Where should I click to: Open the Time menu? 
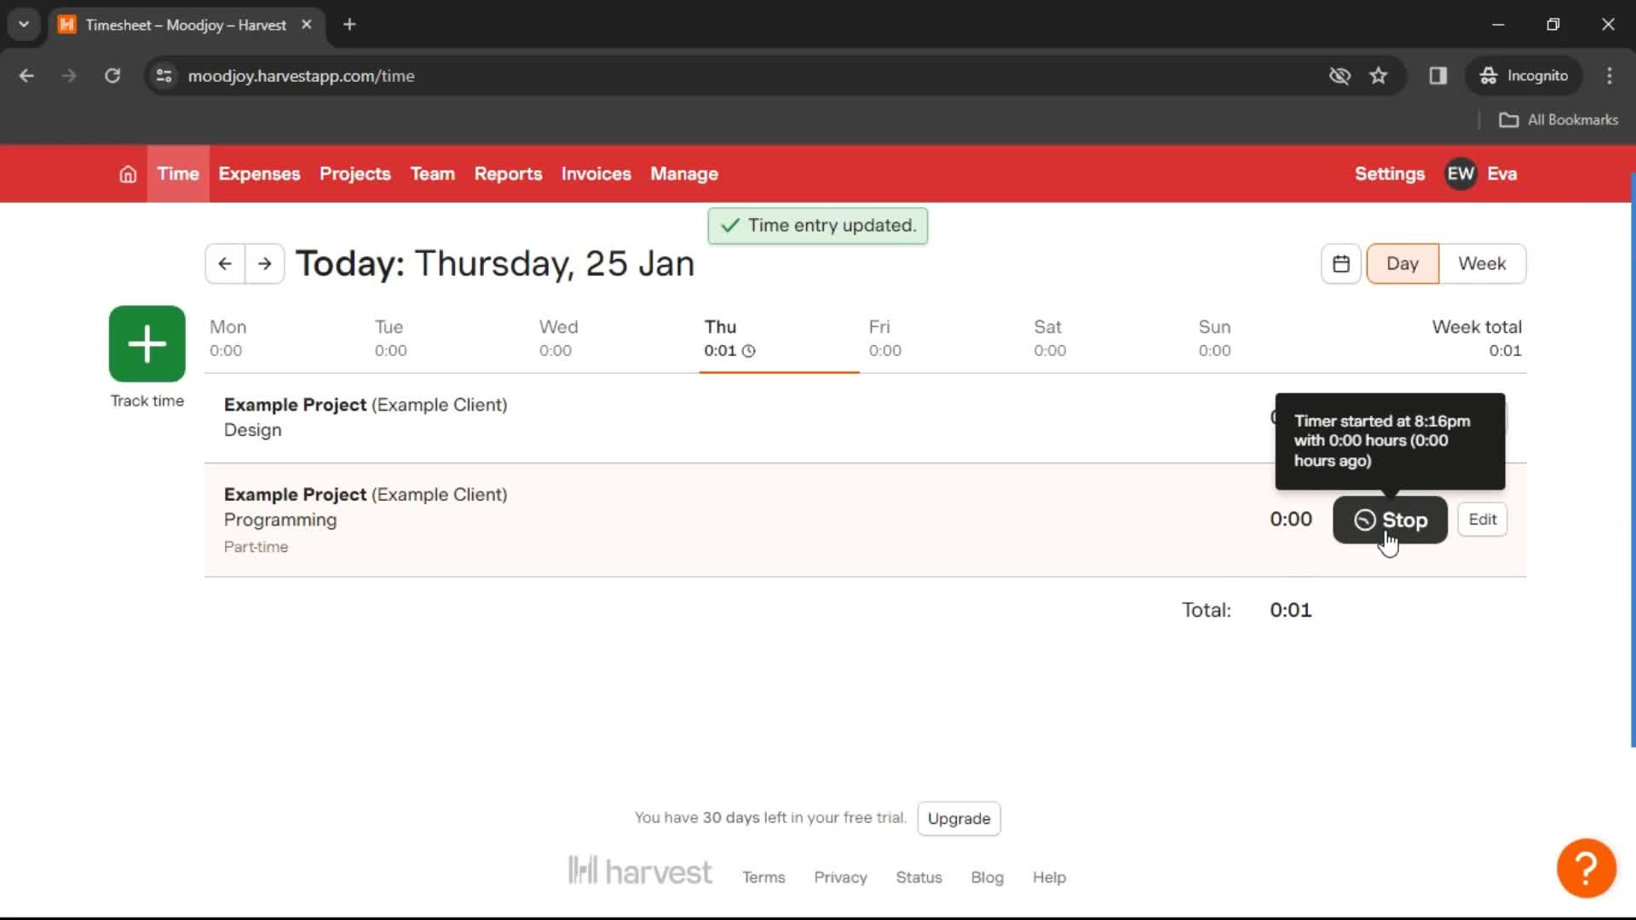point(176,174)
